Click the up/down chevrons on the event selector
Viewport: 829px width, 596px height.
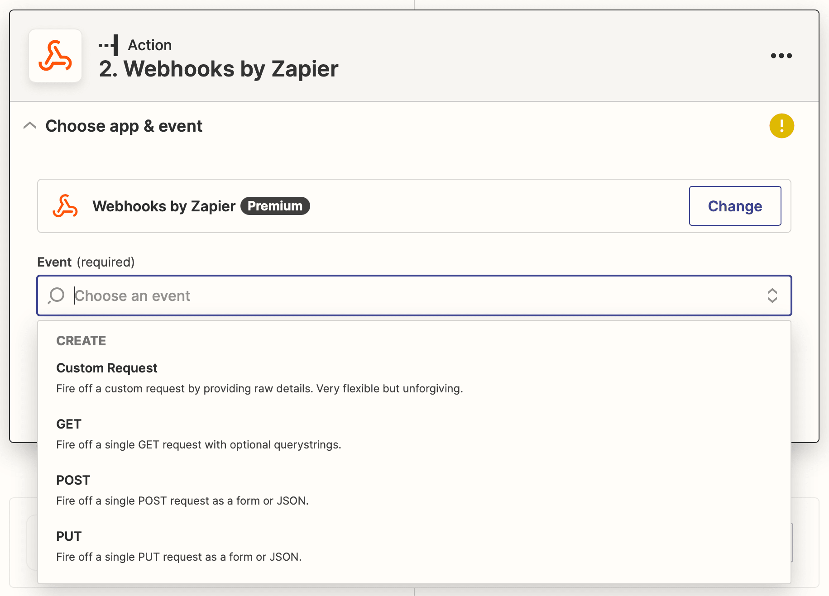click(773, 296)
